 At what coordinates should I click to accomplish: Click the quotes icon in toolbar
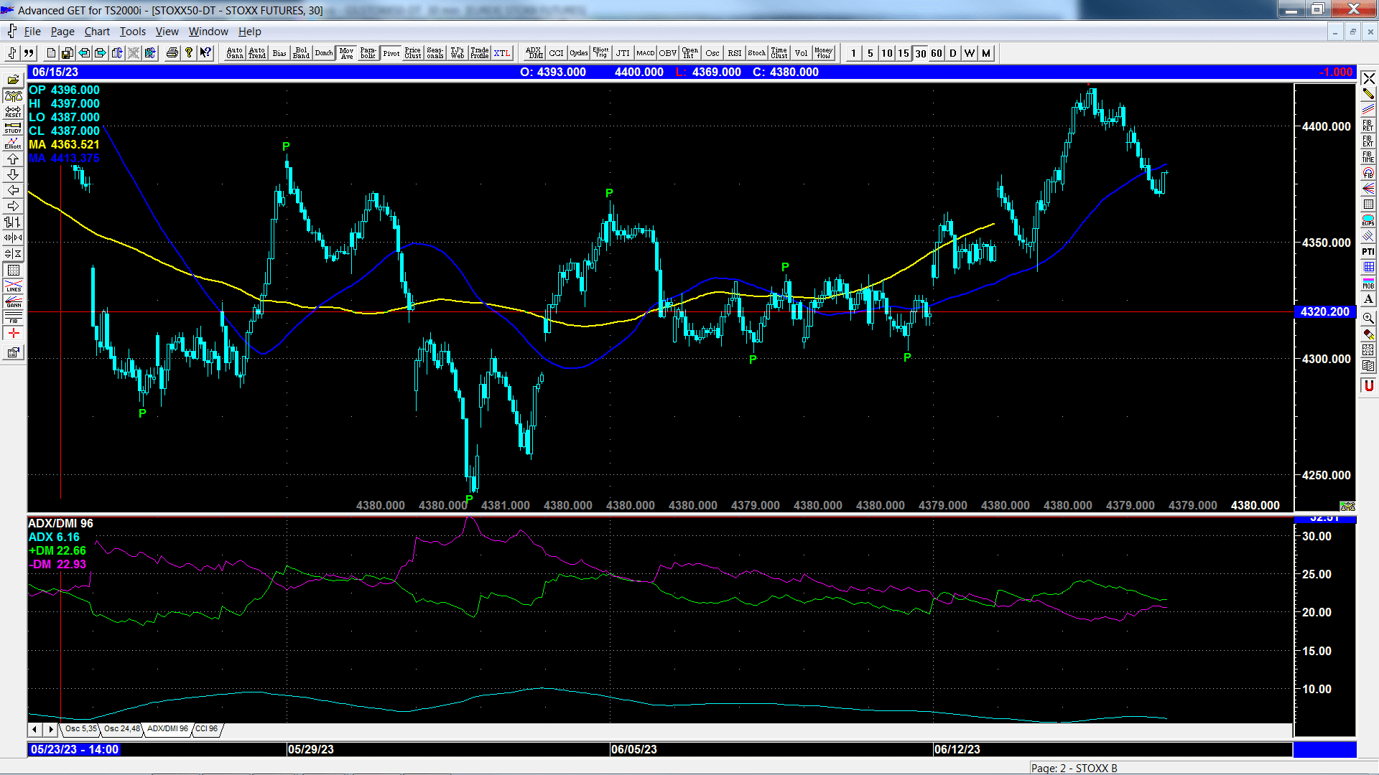[29, 53]
